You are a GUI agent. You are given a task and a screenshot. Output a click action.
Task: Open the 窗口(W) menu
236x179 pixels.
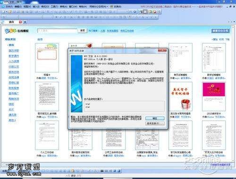tap(73, 7)
